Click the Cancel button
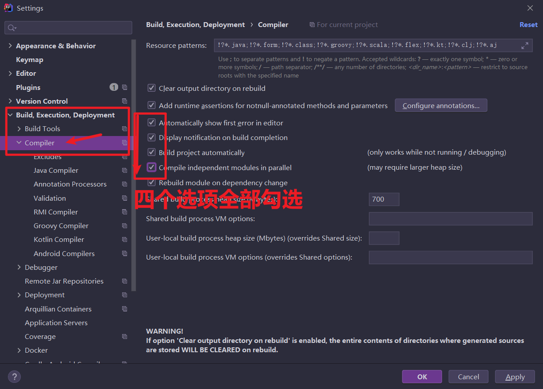This screenshot has height=389, width=543. (469, 377)
